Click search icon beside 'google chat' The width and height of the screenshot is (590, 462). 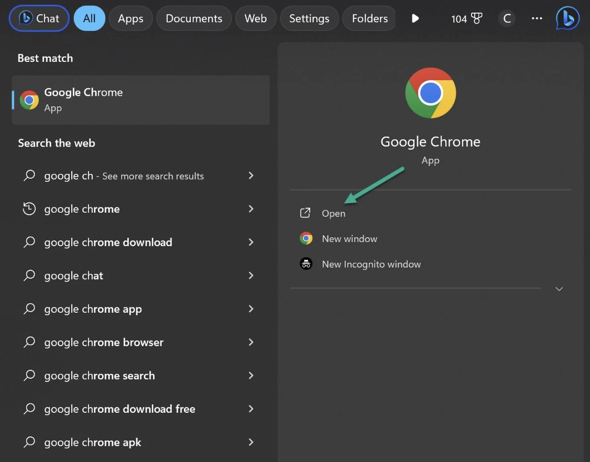29,276
